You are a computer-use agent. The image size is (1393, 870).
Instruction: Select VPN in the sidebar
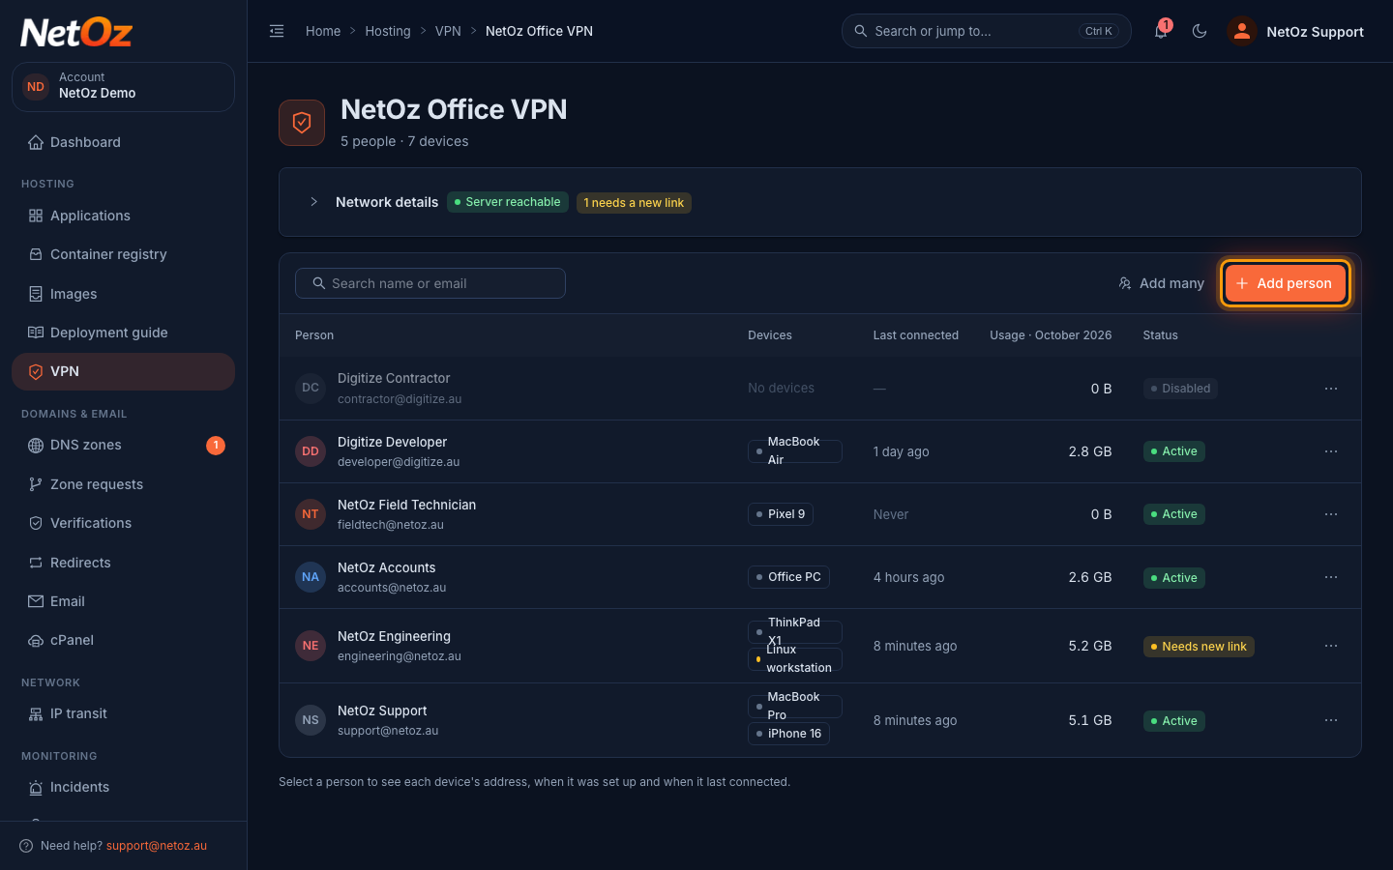[x=123, y=371]
